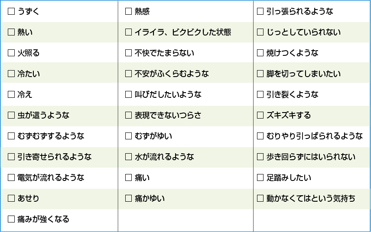The height and width of the screenshot is (232, 371).
Task: Check the むずがゆい checkbox
Action: [128, 136]
